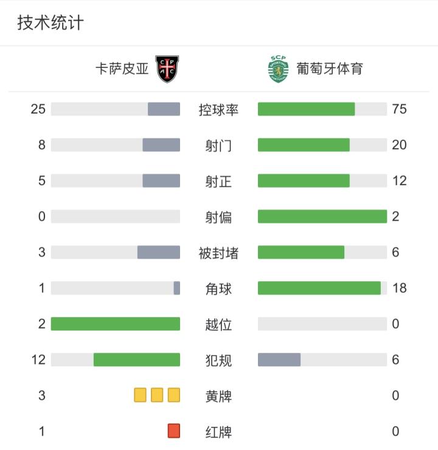Click Casa Pia's gray 25 possession bar
The height and width of the screenshot is (450, 438).
(x=164, y=109)
